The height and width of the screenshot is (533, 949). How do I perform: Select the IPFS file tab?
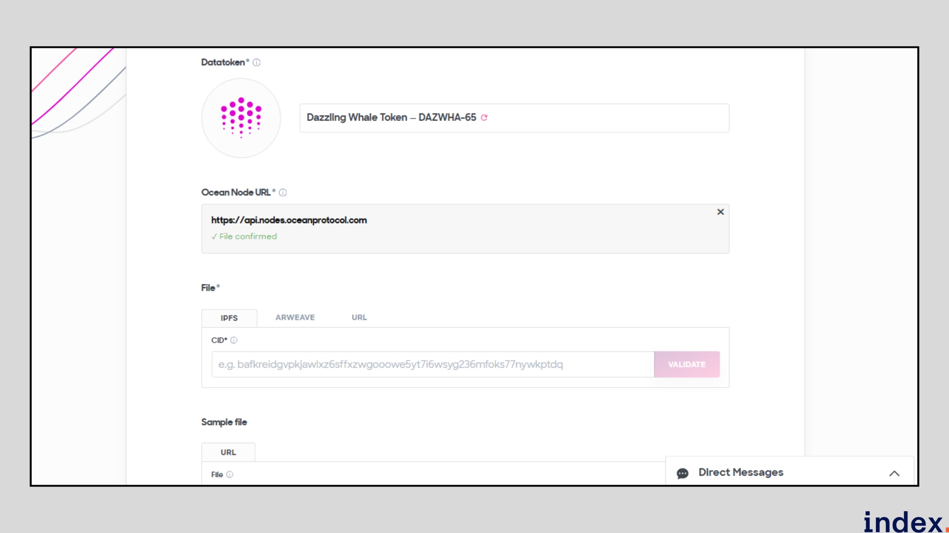(229, 318)
